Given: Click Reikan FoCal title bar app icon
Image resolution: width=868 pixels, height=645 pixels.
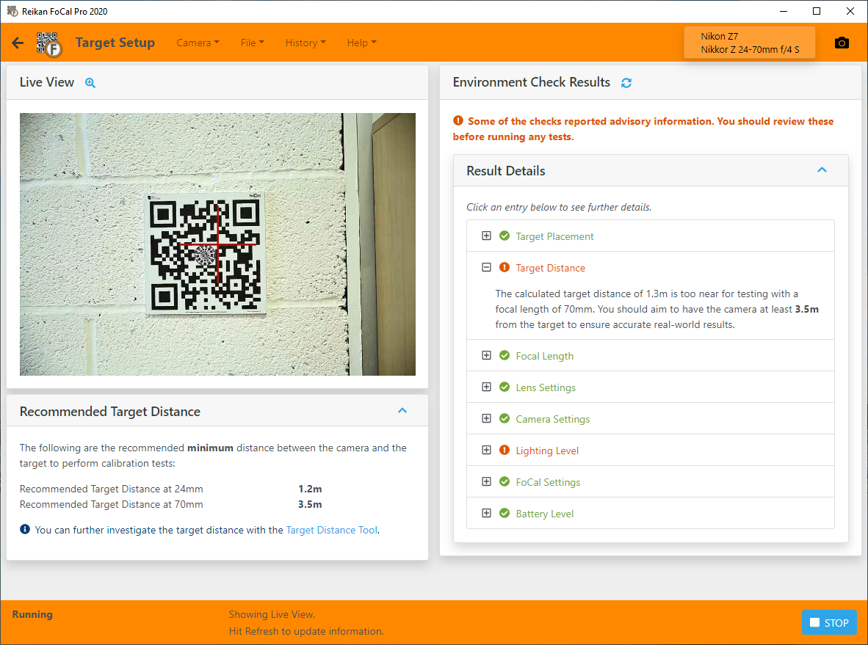Looking at the screenshot, I should pyautogui.click(x=12, y=11).
